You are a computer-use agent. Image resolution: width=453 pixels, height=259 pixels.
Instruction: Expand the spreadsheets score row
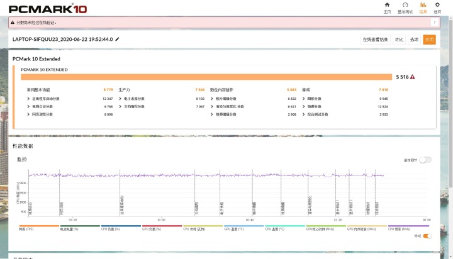coord(162,99)
